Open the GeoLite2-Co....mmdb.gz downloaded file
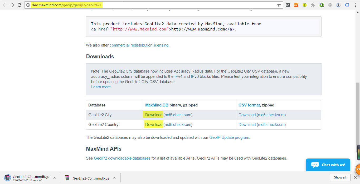The width and height of the screenshot is (360, 184). click(91, 178)
